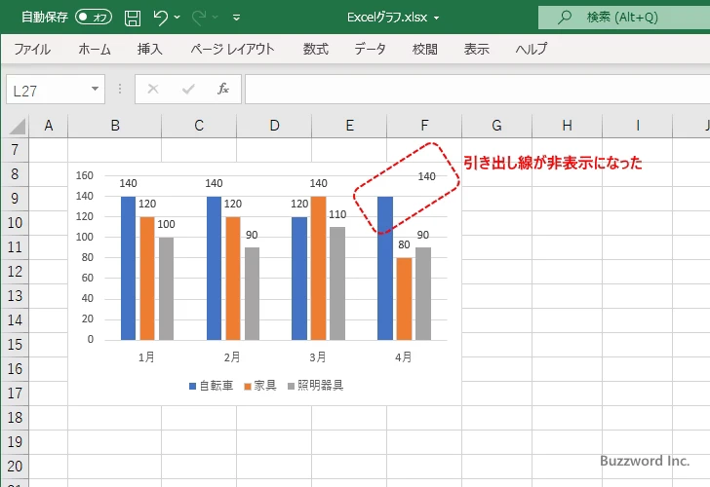Open the ヘルプ tab
Image resolution: width=710 pixels, height=487 pixels.
532,49
